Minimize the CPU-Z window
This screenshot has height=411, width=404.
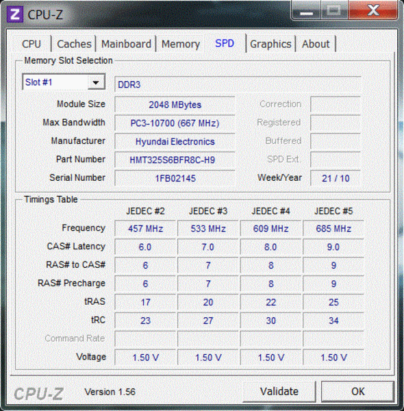coord(306,11)
